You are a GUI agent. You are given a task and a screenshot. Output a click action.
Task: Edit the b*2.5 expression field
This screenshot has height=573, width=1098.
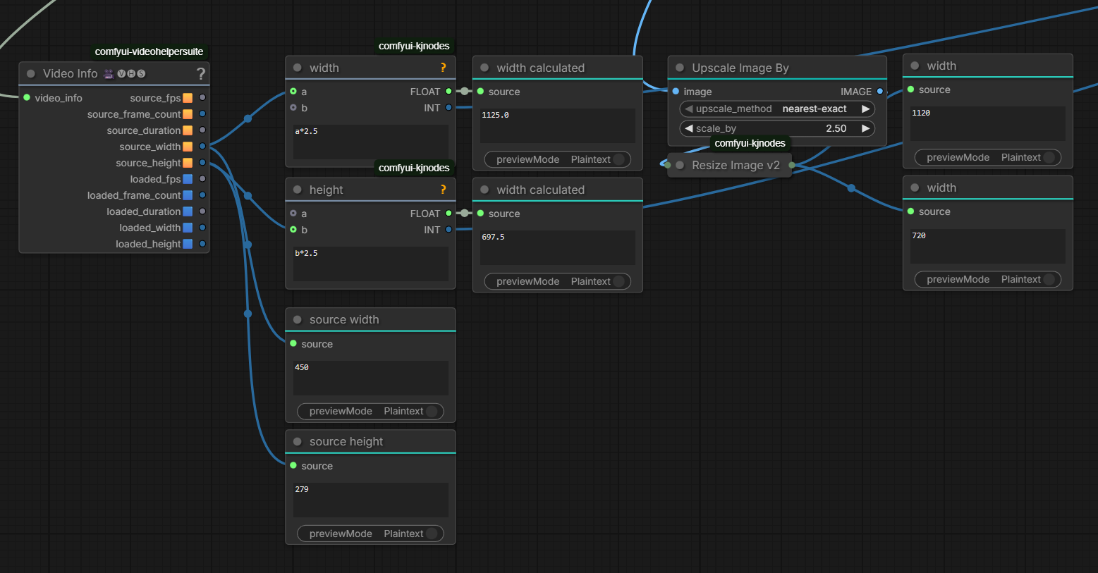pyautogui.click(x=371, y=264)
